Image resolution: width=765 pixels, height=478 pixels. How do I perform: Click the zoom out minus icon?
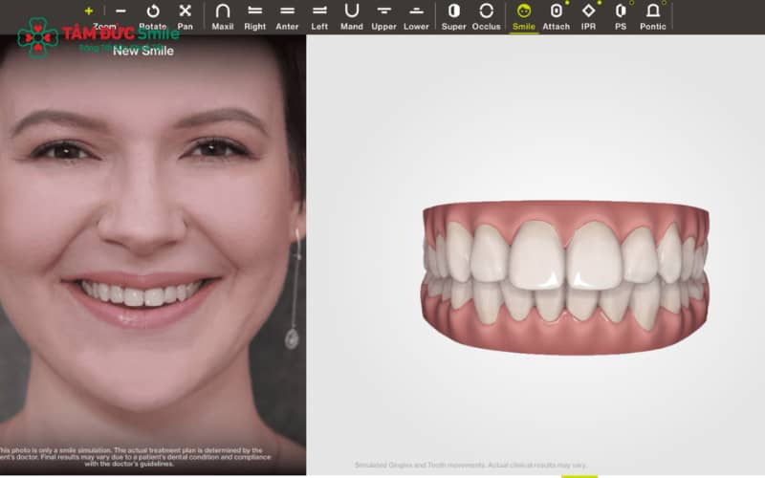[x=120, y=11]
